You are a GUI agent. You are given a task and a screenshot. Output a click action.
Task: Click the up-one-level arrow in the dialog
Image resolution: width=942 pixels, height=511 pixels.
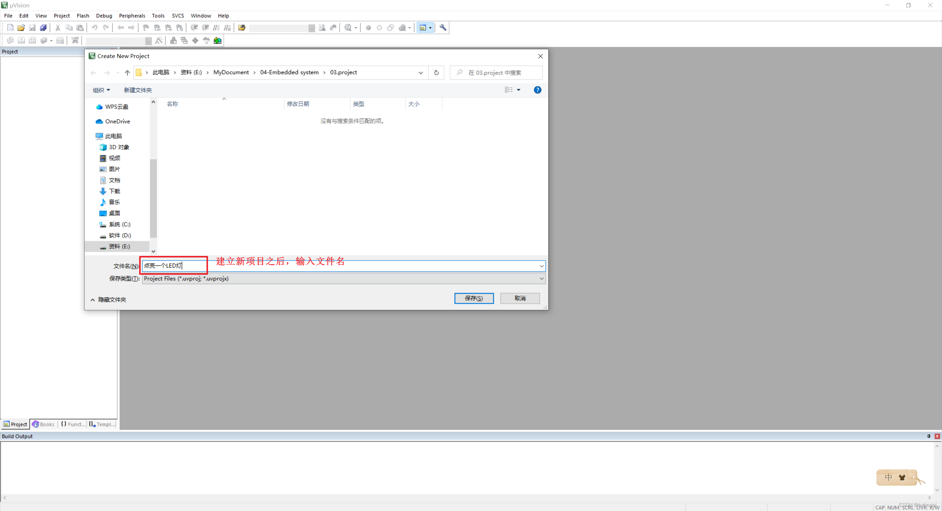coord(127,73)
